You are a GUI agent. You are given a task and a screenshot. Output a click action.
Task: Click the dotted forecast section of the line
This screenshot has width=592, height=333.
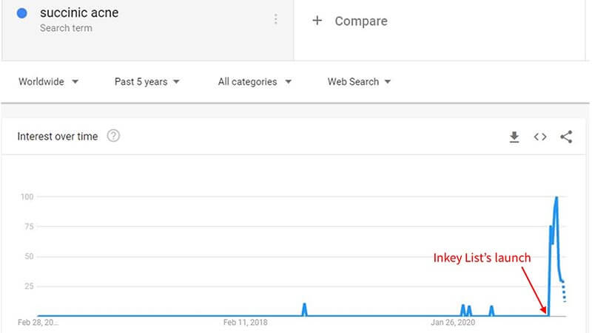click(x=564, y=291)
